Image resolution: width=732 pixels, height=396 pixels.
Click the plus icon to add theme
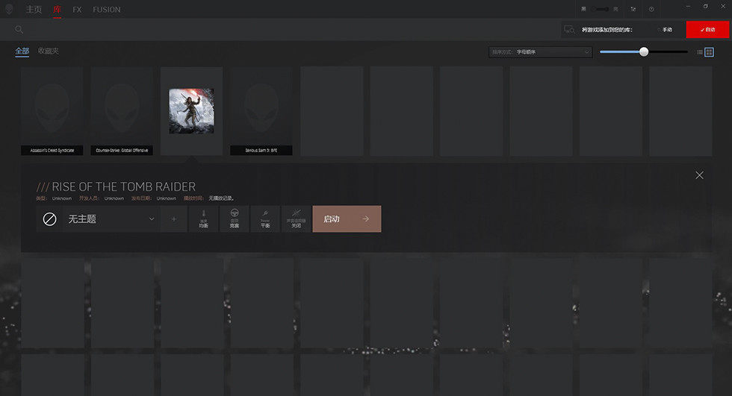coord(174,219)
